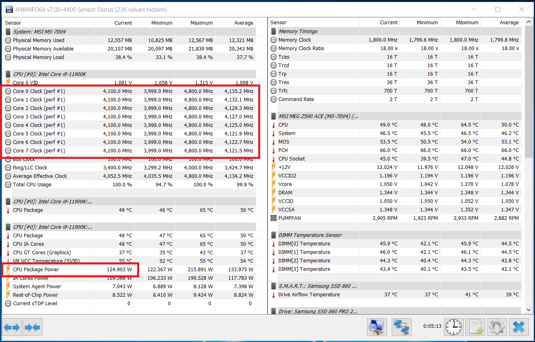Click the left pane Current column header
Viewport: 535px width, 342px height.
pos(114,23)
